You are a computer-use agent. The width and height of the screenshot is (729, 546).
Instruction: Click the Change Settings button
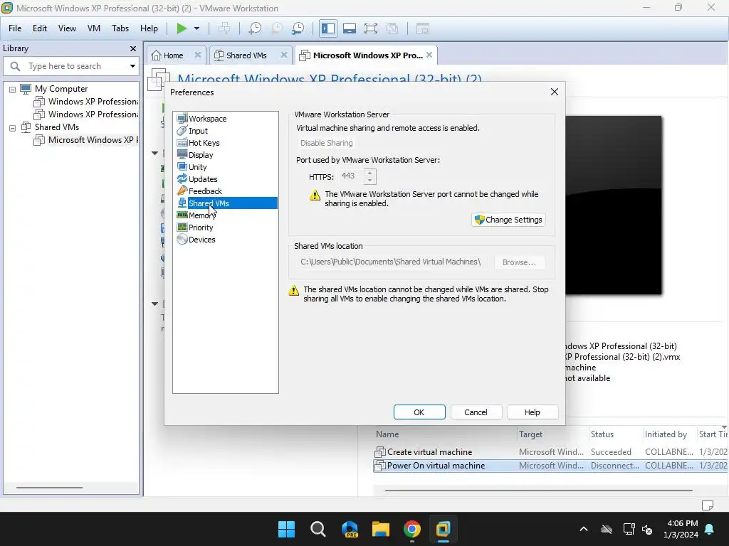coord(508,220)
